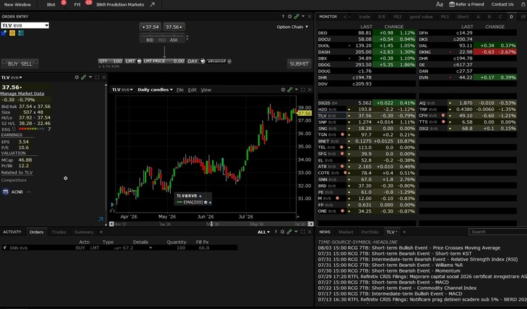Select ASK price option

pos(174,40)
